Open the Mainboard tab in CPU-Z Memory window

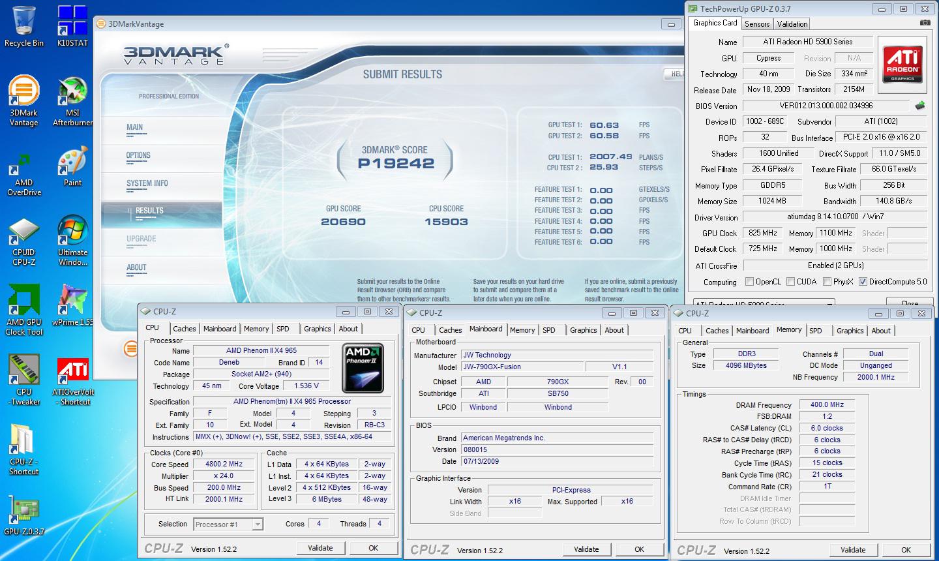coord(753,331)
